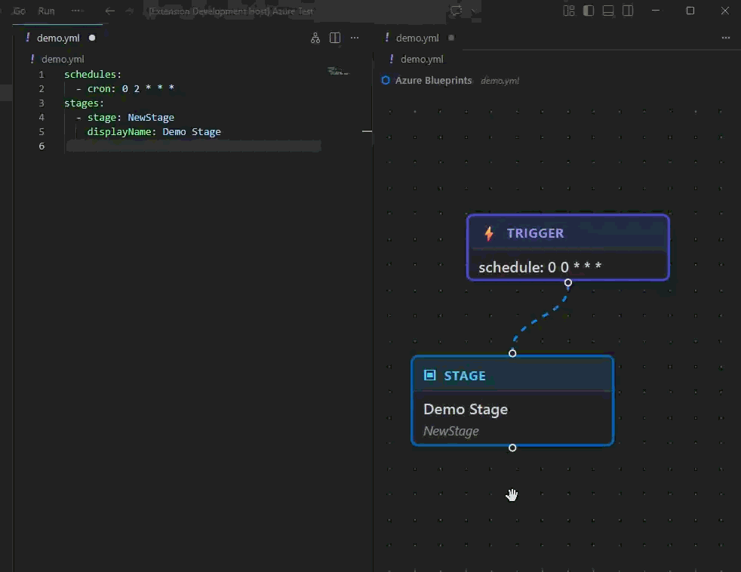The height and width of the screenshot is (572, 741).
Task: Click the STAGE node input port
Action: pos(512,353)
